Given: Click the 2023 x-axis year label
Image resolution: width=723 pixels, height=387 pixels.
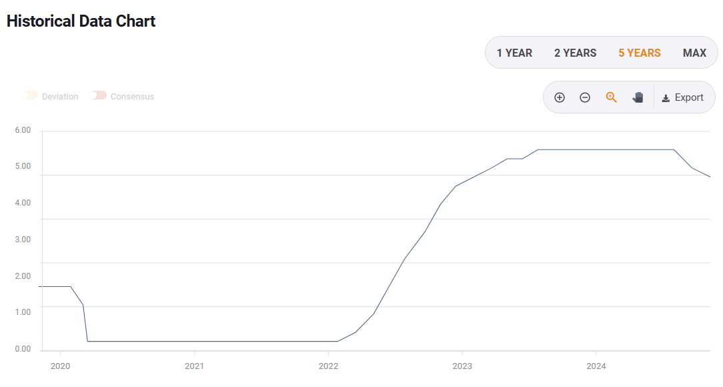Looking at the screenshot, I should 462,366.
